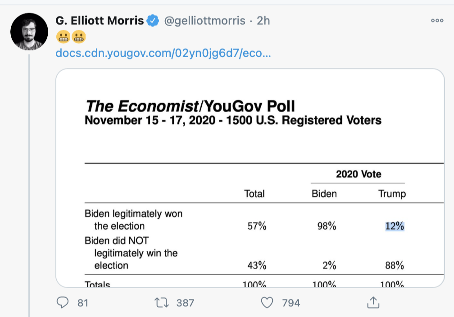The height and width of the screenshot is (317, 454).
Task: Click the 2020 Vote column header
Action: click(x=359, y=174)
